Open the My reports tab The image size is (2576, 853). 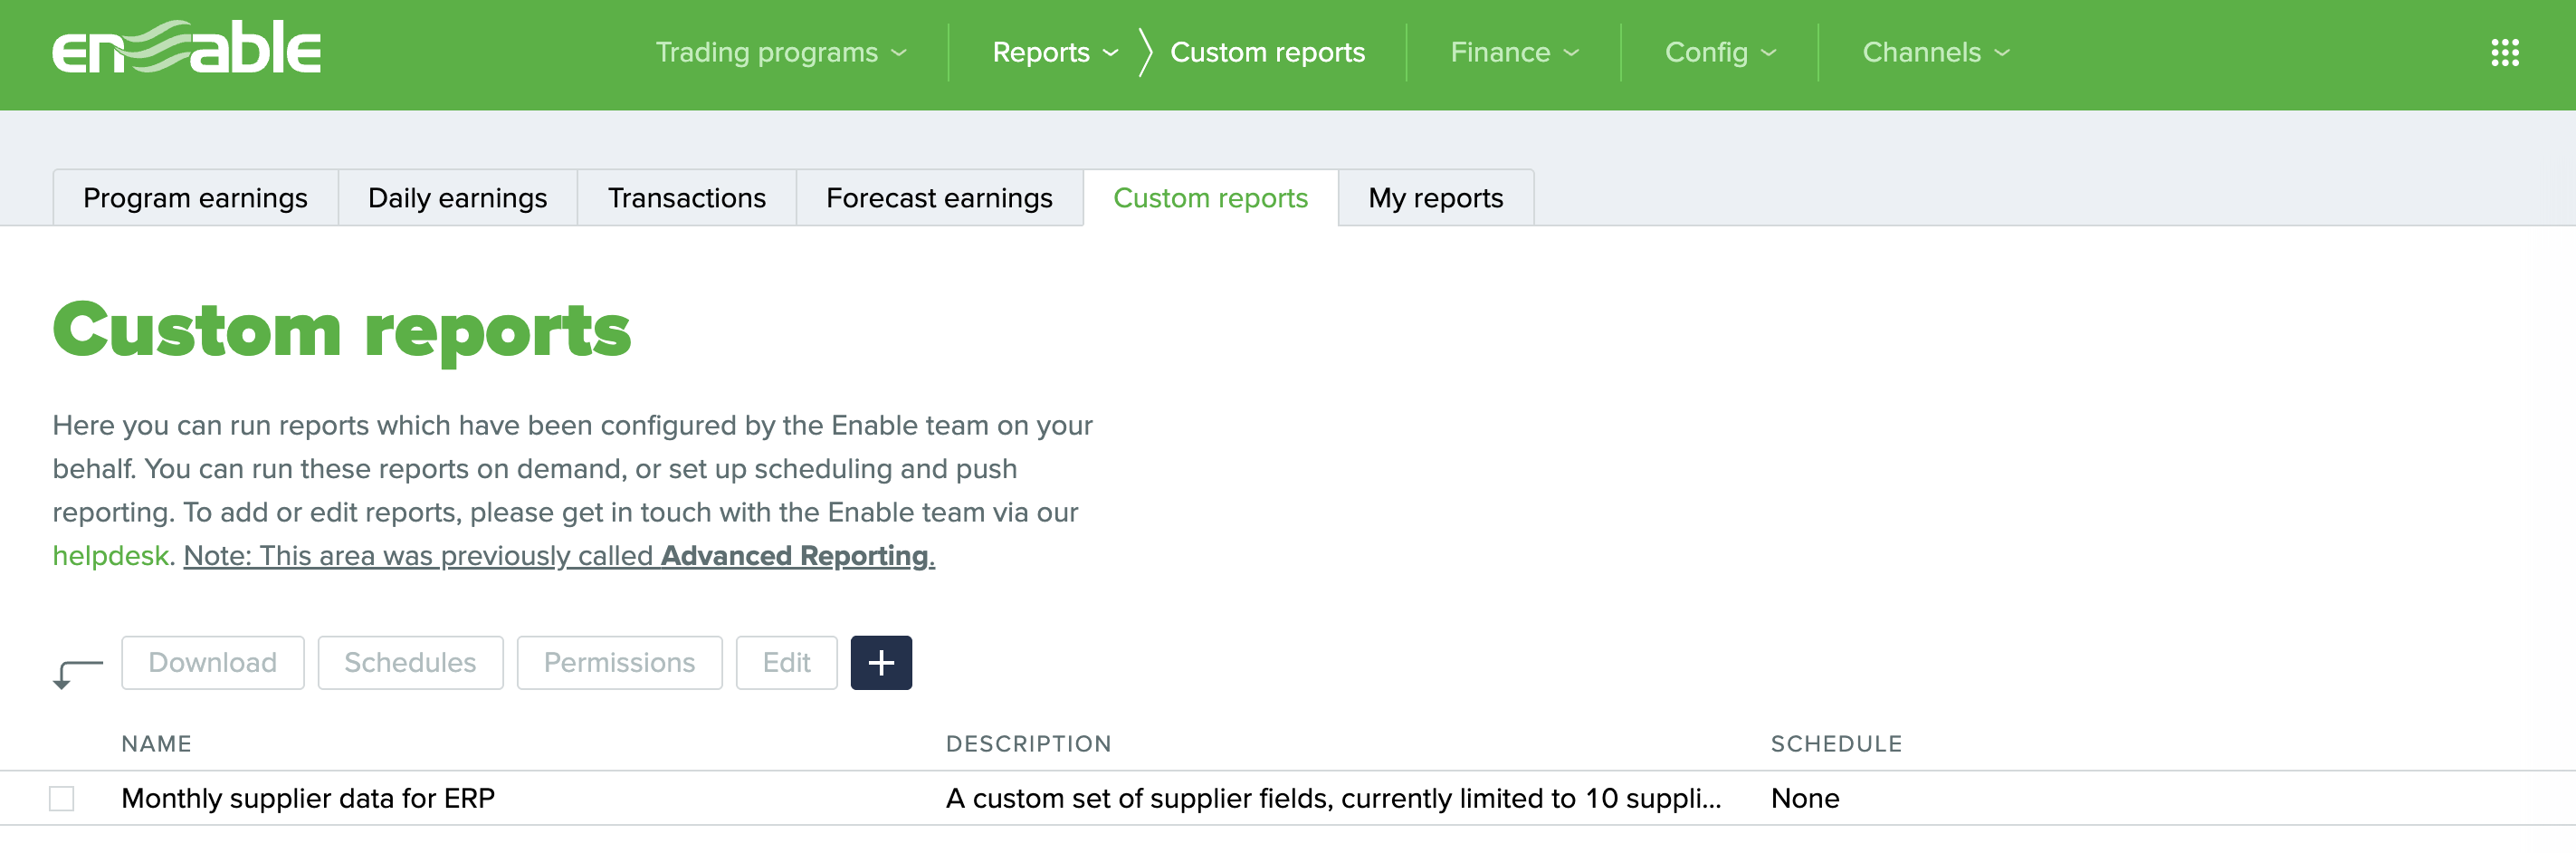(1436, 197)
